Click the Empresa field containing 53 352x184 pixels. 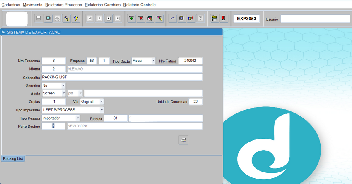tap(92, 61)
